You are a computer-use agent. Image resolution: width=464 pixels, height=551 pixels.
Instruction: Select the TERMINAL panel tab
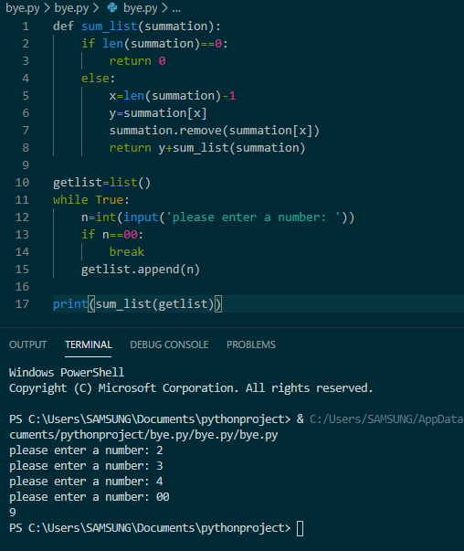(89, 344)
